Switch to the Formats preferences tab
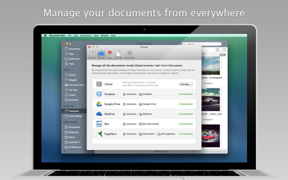 (x=118, y=55)
